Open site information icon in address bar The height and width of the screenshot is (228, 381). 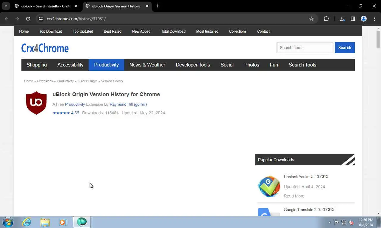coord(41,19)
